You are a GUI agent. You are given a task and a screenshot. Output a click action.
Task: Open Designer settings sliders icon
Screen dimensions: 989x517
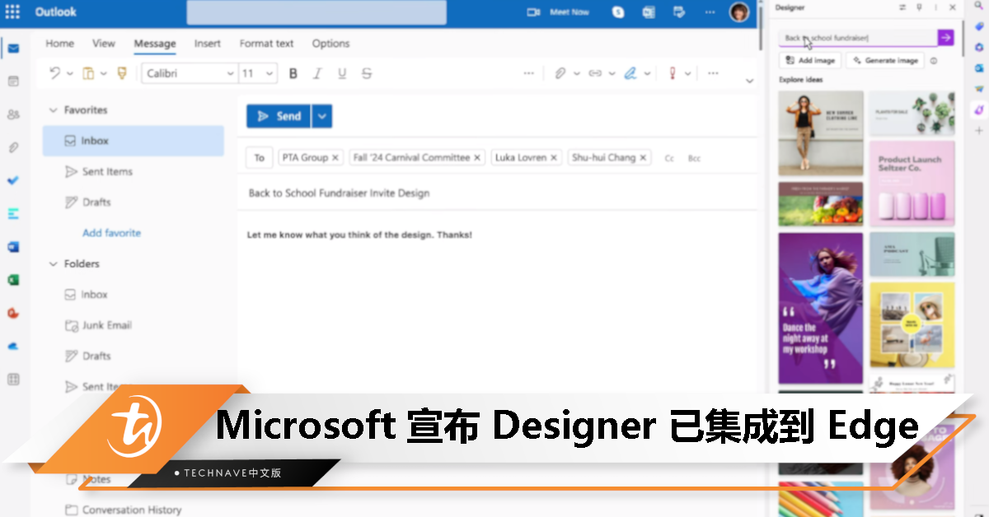(x=902, y=7)
